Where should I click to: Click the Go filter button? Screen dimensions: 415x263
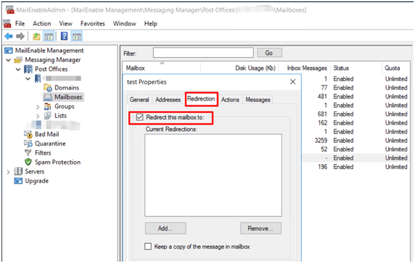(270, 53)
